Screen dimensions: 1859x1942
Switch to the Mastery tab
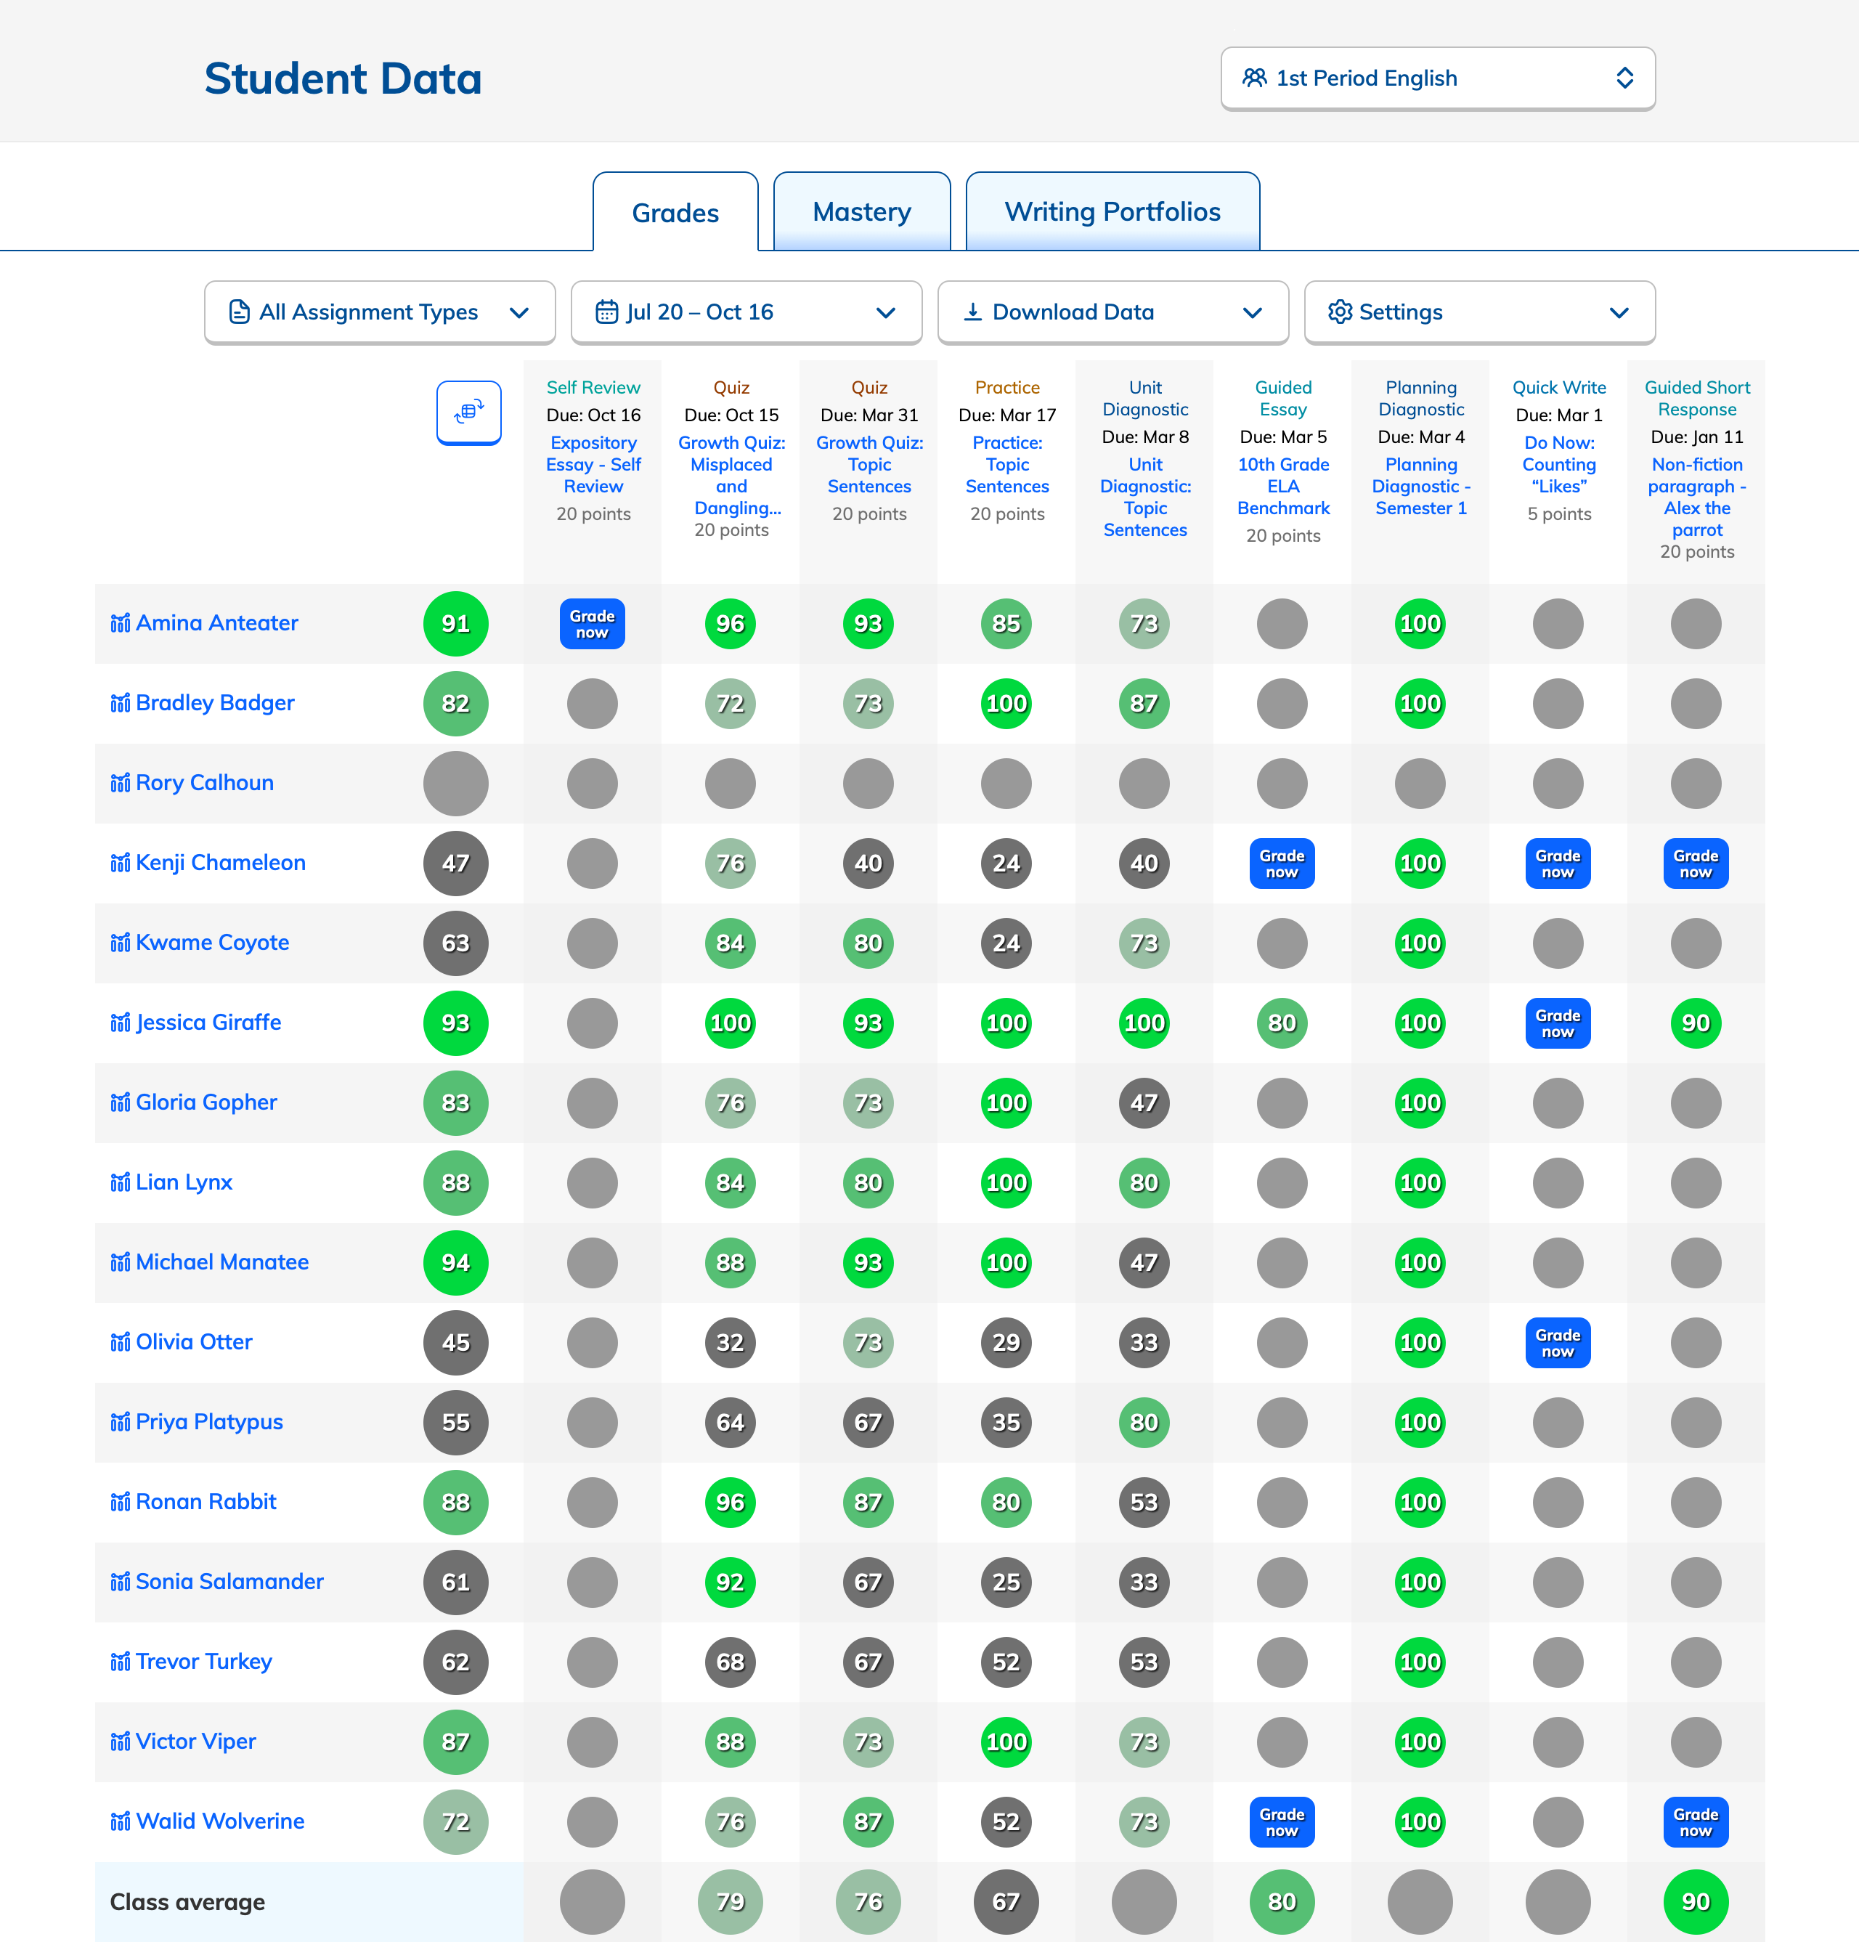point(861,212)
